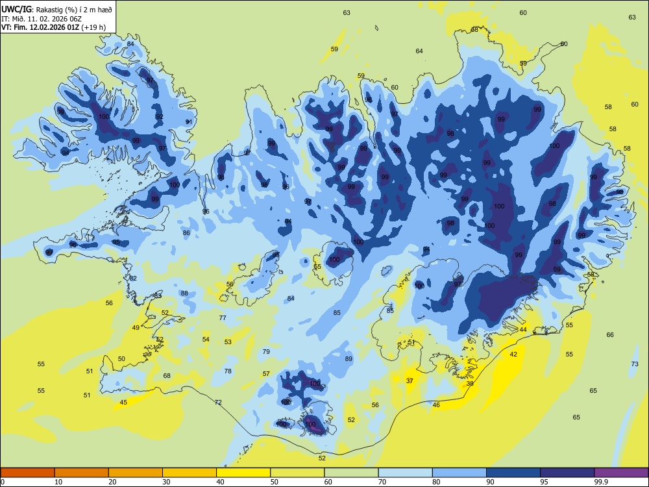The height and width of the screenshot is (487, 649).
Task: Click the humidity value '46' on the map
Action: (x=436, y=405)
